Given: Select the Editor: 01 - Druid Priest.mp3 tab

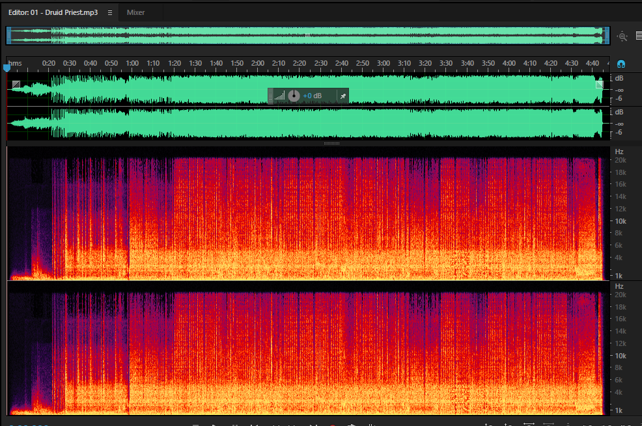Looking at the screenshot, I should click(53, 12).
